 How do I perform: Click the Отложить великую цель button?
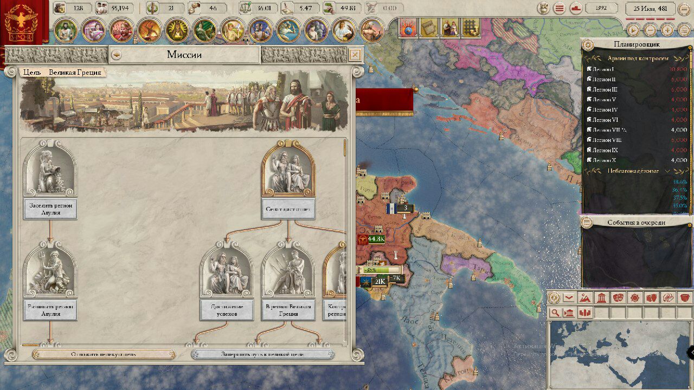(x=104, y=354)
